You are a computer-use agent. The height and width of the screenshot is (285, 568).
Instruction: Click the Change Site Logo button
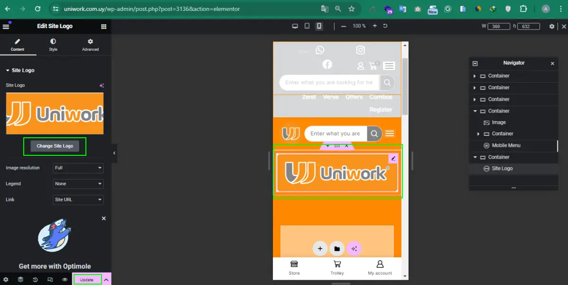pyautogui.click(x=55, y=146)
